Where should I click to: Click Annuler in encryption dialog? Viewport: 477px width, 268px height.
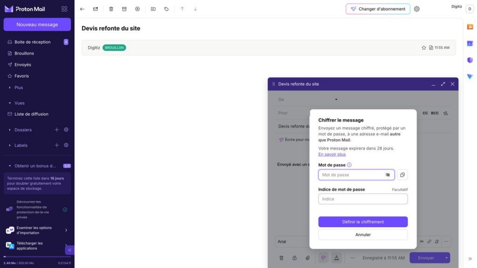pos(363,234)
